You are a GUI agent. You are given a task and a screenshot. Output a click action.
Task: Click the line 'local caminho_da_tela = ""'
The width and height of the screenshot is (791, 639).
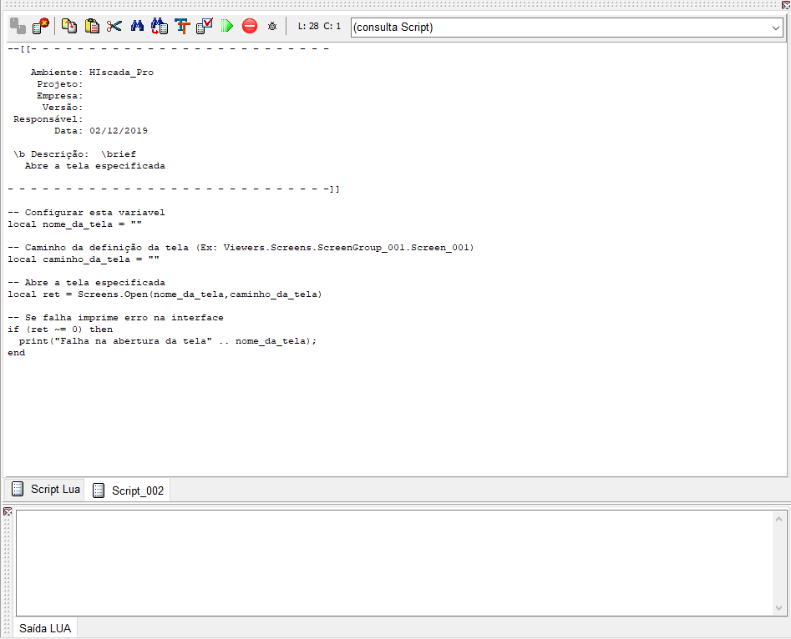point(84,259)
